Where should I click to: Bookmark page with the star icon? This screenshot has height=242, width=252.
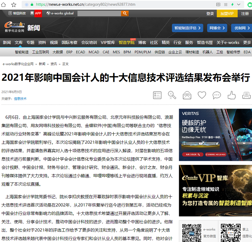pyautogui.click(x=14, y=5)
